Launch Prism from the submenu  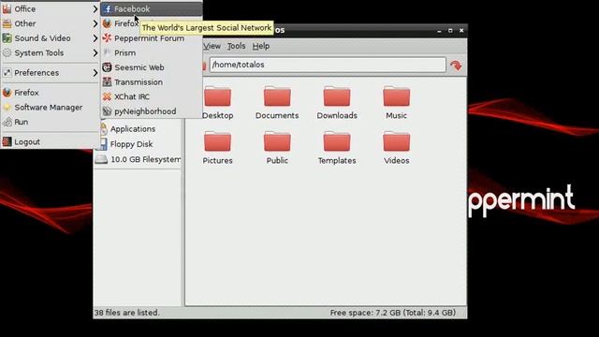(152, 52)
